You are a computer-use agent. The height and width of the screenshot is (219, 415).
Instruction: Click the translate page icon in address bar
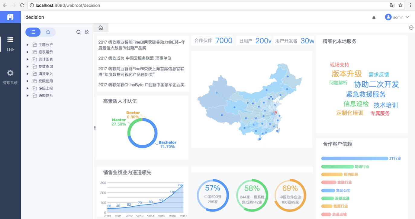pyautogui.click(x=392, y=5)
